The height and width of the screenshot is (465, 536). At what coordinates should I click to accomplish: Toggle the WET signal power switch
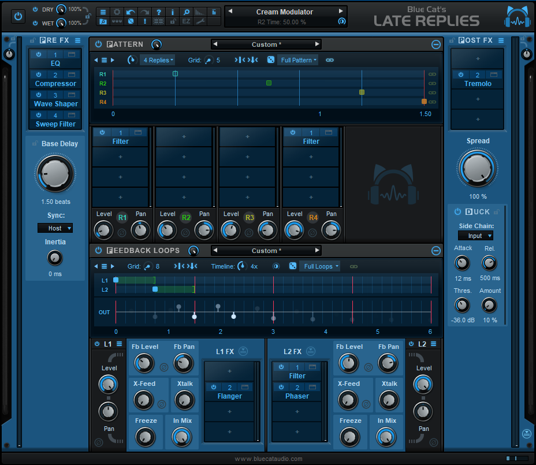pyautogui.click(x=35, y=23)
